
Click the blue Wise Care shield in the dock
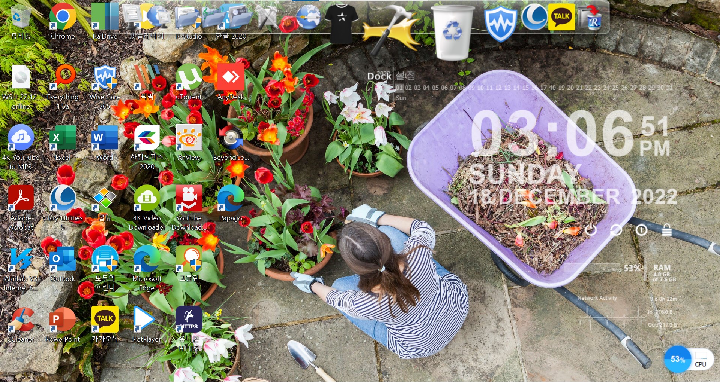[500, 24]
